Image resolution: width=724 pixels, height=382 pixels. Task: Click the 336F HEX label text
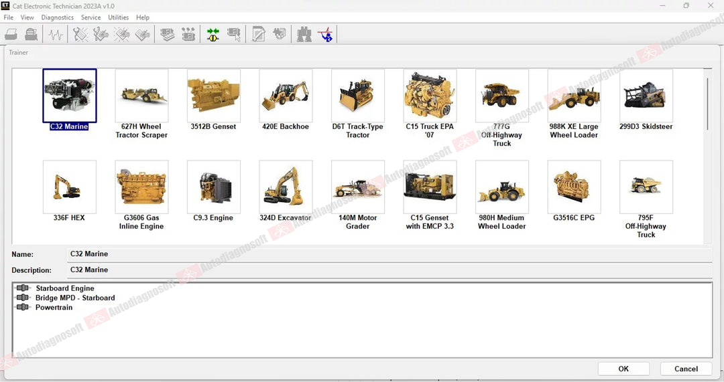(69, 217)
